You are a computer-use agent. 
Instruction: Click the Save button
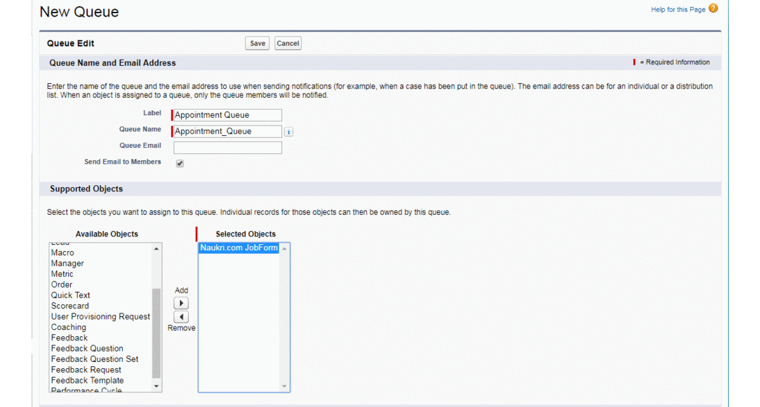256,43
